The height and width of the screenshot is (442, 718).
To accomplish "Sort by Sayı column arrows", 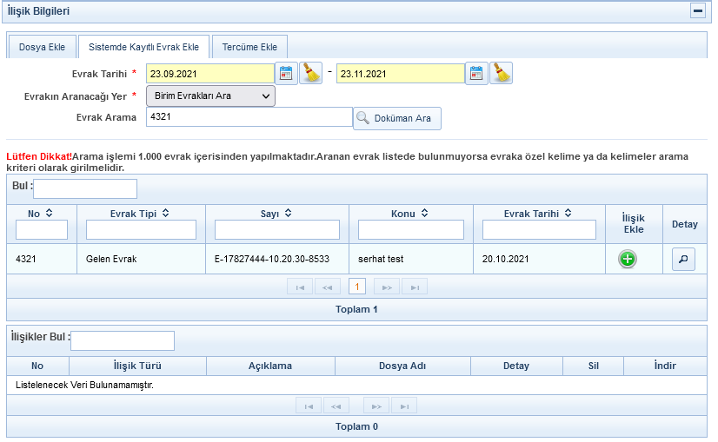I will click(x=288, y=213).
